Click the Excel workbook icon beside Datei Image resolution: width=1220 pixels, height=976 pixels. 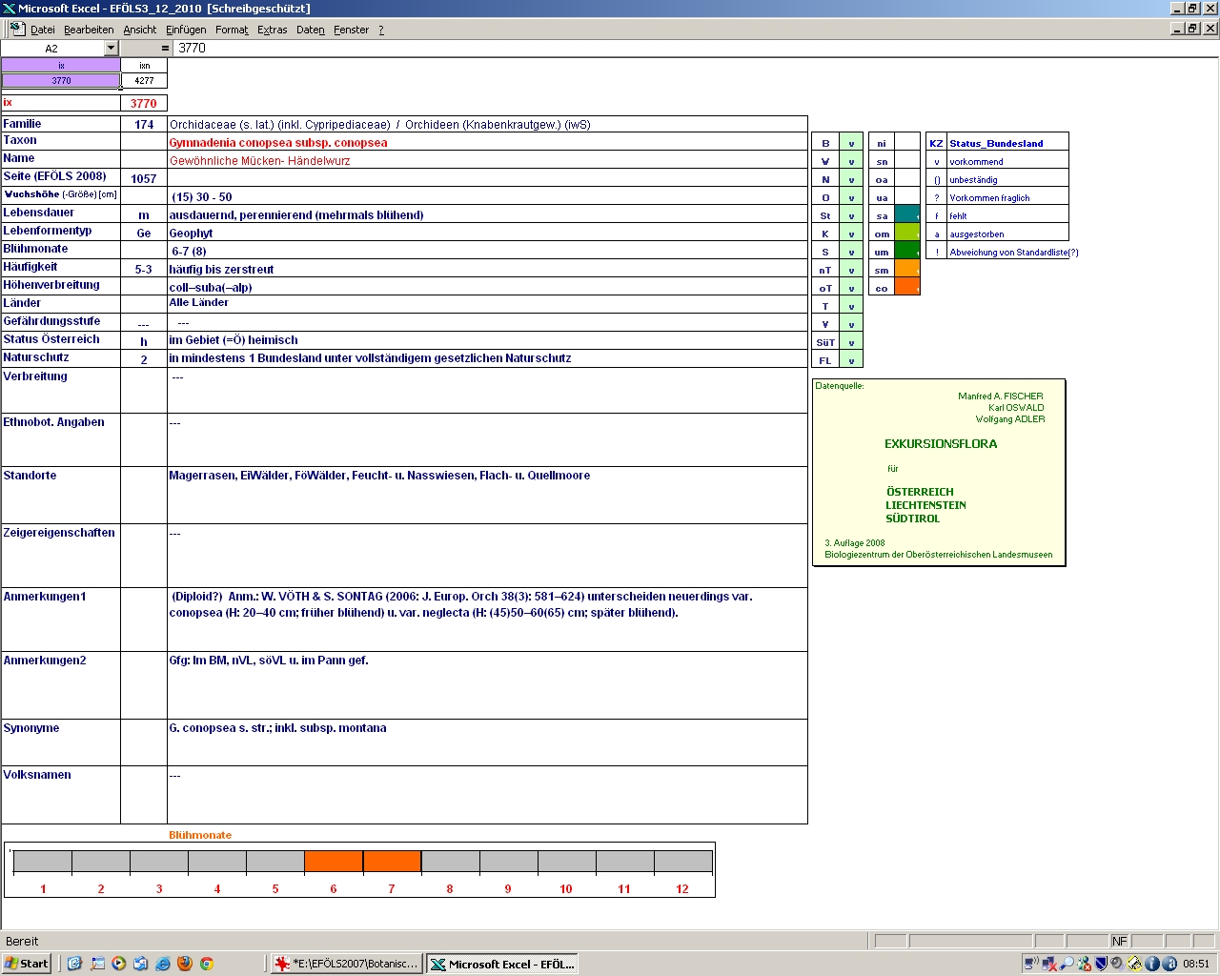click(x=17, y=30)
